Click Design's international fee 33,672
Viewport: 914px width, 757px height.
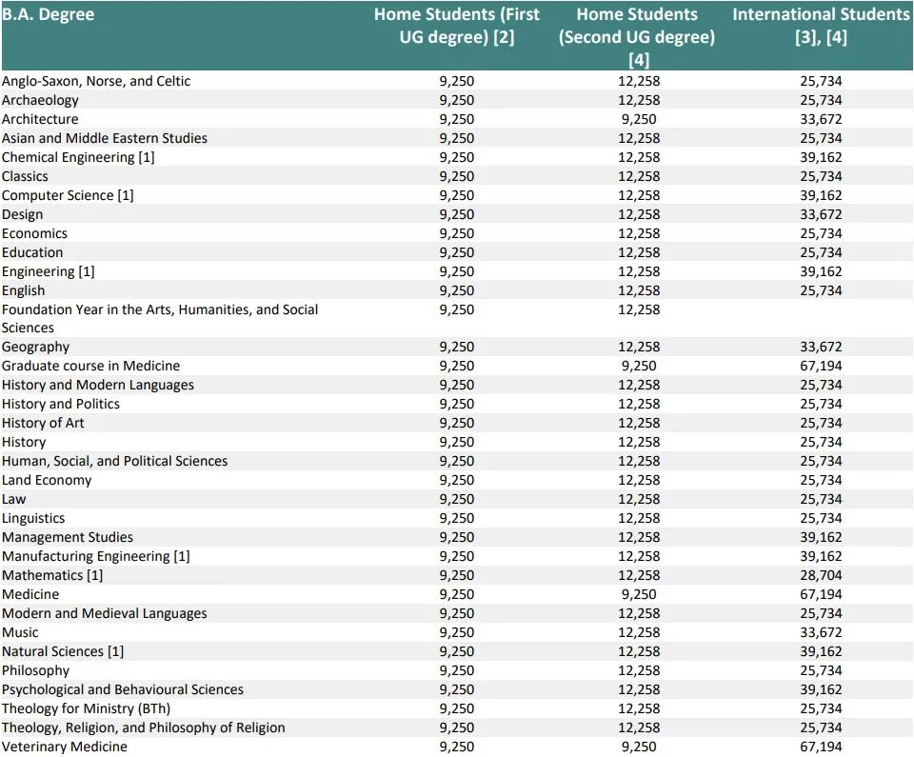tap(821, 214)
